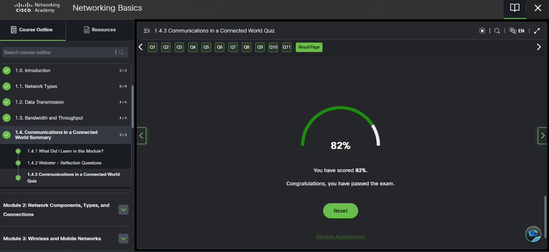Image resolution: width=549 pixels, height=252 pixels.
Task: Click Module 3: Wireless and Mobile Networks title
Action: coord(52,238)
